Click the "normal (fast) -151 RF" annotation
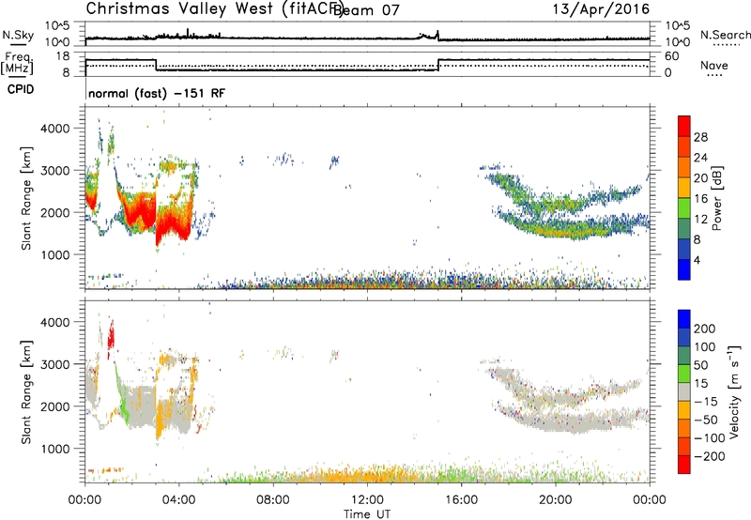Viewport: 751px width, 520px height. [157, 93]
